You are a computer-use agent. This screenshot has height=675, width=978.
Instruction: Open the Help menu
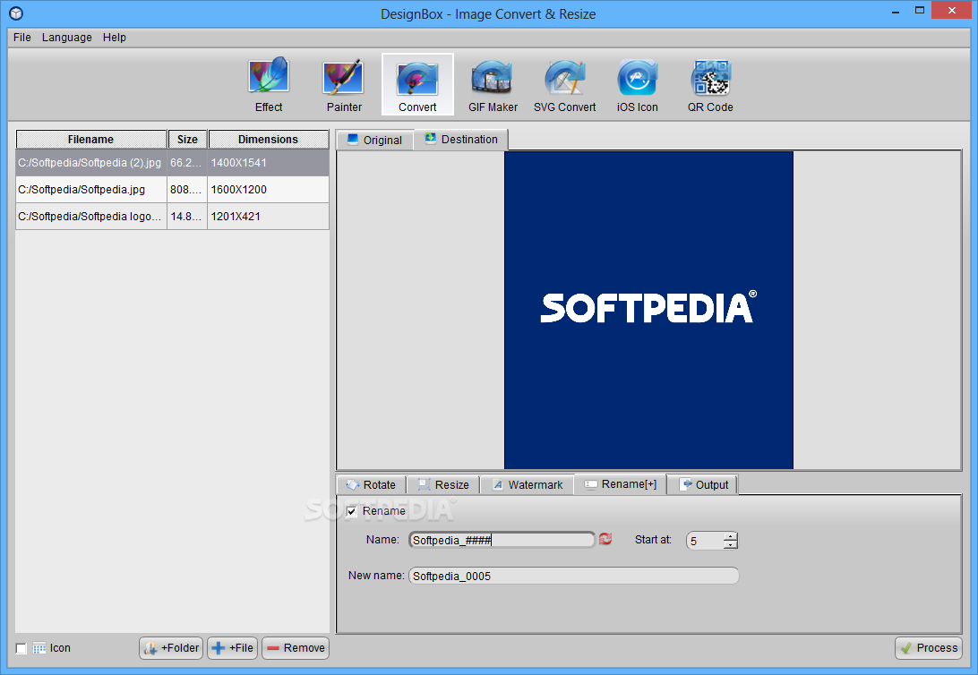pos(114,38)
